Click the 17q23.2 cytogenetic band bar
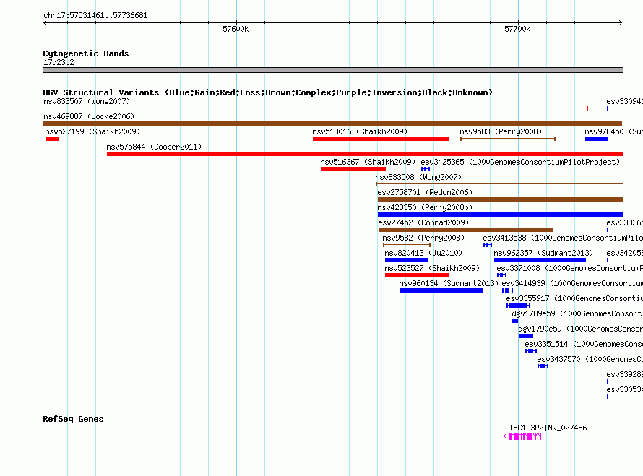Screen dimensions: 643x476 point(332,70)
